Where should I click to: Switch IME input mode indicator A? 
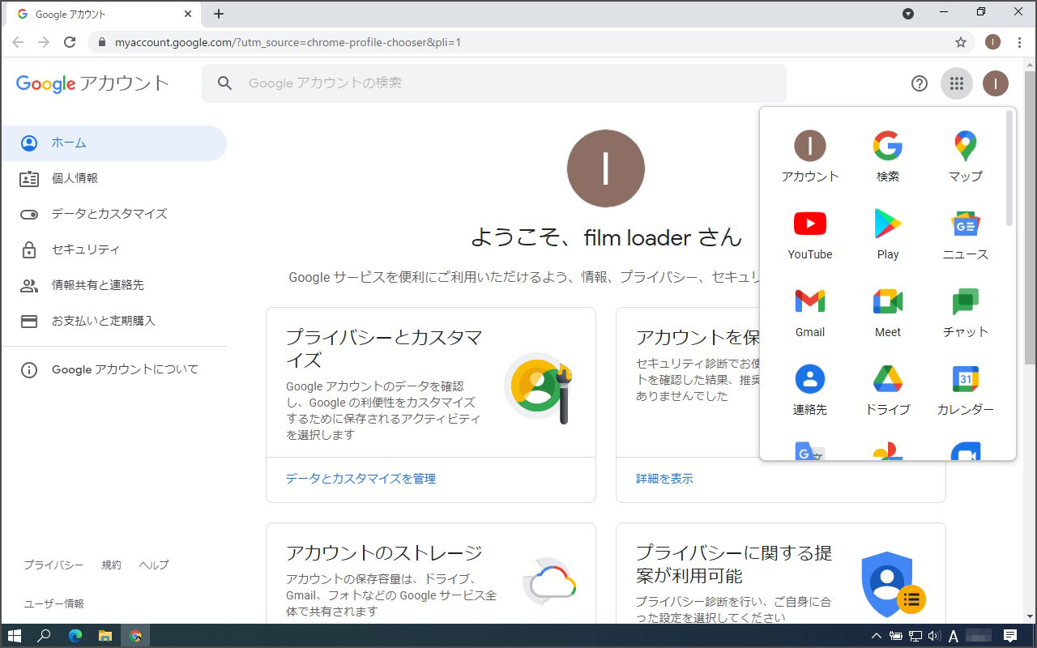pos(954,636)
